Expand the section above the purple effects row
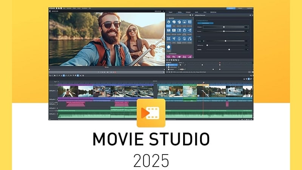The image size is (302, 170). (167, 54)
